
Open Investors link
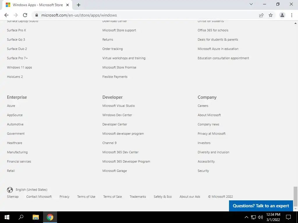204,143
